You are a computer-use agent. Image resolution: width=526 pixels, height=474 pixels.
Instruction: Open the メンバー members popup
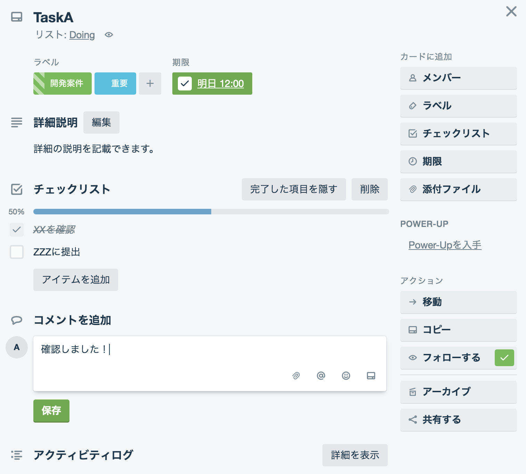[x=458, y=78]
